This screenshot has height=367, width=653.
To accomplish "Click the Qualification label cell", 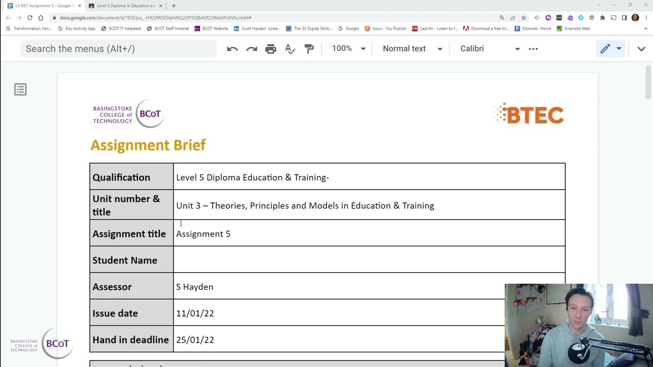I will click(x=132, y=177).
